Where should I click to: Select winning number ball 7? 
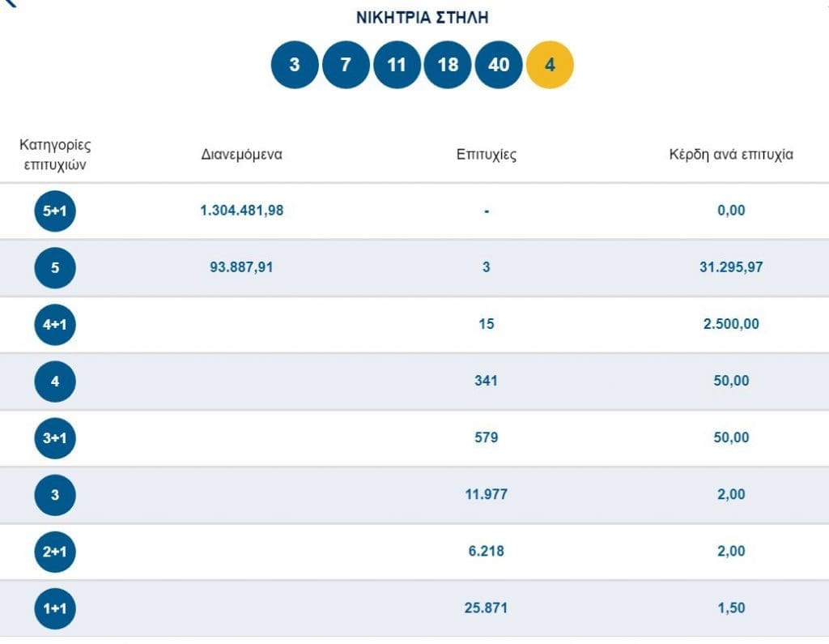point(346,64)
